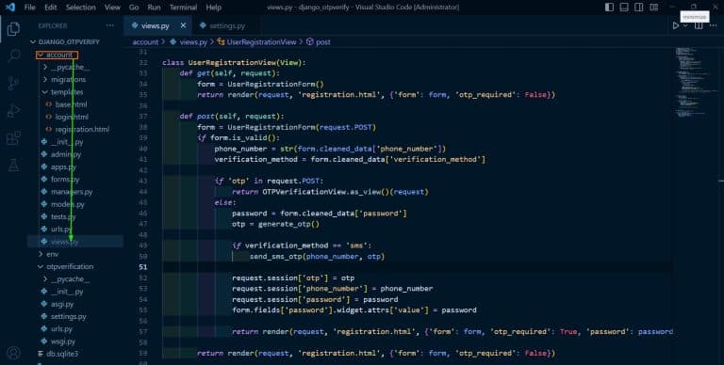Open the Testing flask view
724x365 pixels.
13,165
